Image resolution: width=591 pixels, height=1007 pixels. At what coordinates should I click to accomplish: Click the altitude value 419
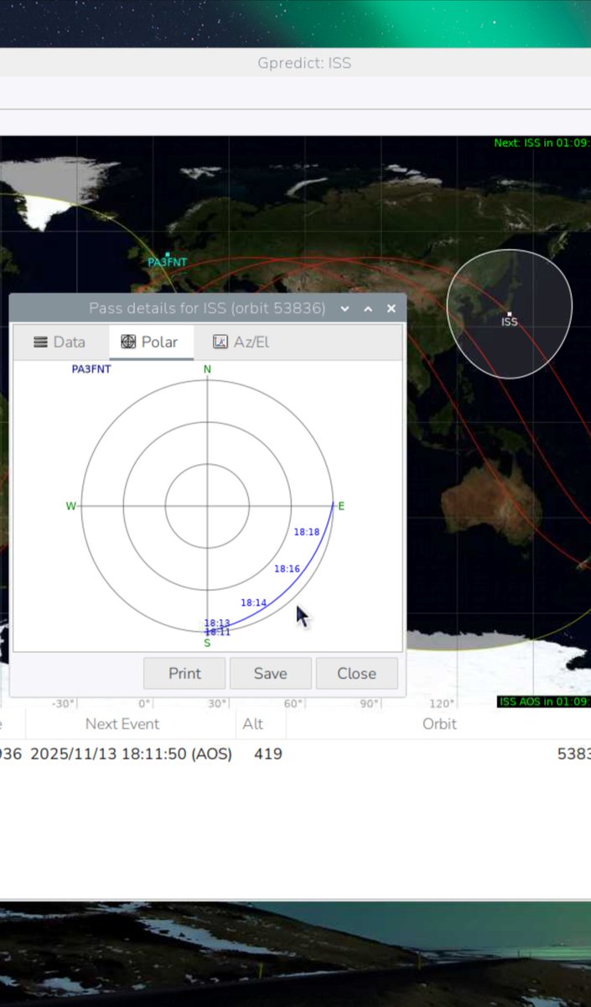point(268,754)
